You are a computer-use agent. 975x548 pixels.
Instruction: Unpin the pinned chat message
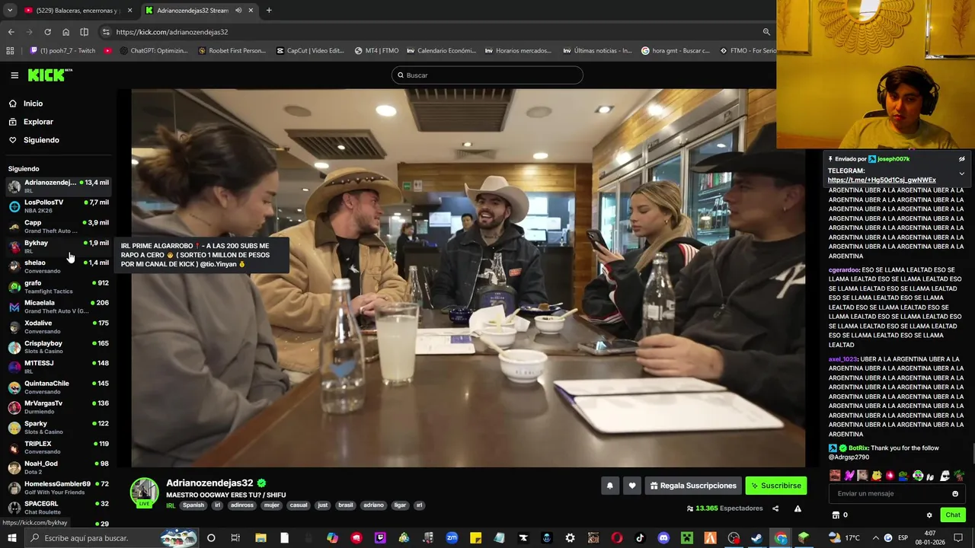(x=961, y=159)
